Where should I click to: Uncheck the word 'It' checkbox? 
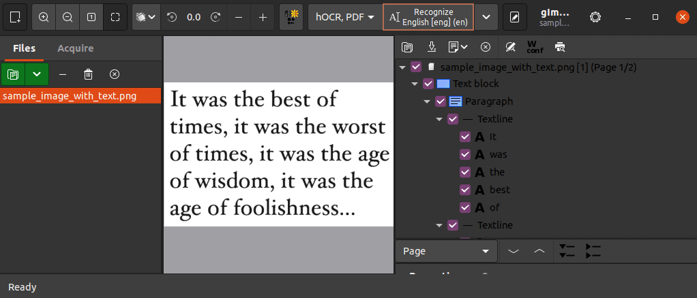465,137
